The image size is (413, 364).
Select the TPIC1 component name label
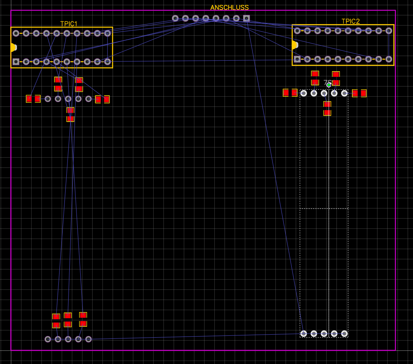pyautogui.click(x=68, y=23)
